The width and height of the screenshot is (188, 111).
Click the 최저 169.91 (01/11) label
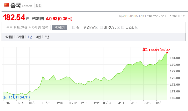point(16,97)
